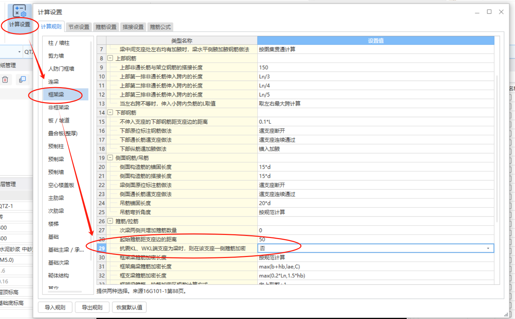Click value Ln/4 in row 11

tap(376, 85)
